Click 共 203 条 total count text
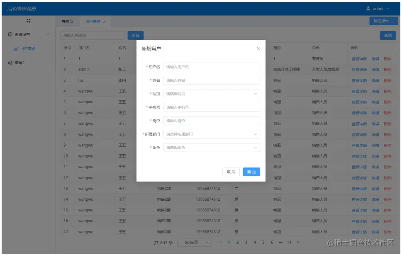Viewport: 402px width, 255px height. click(163, 243)
